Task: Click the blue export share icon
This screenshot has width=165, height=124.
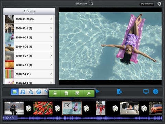Action: point(119,92)
